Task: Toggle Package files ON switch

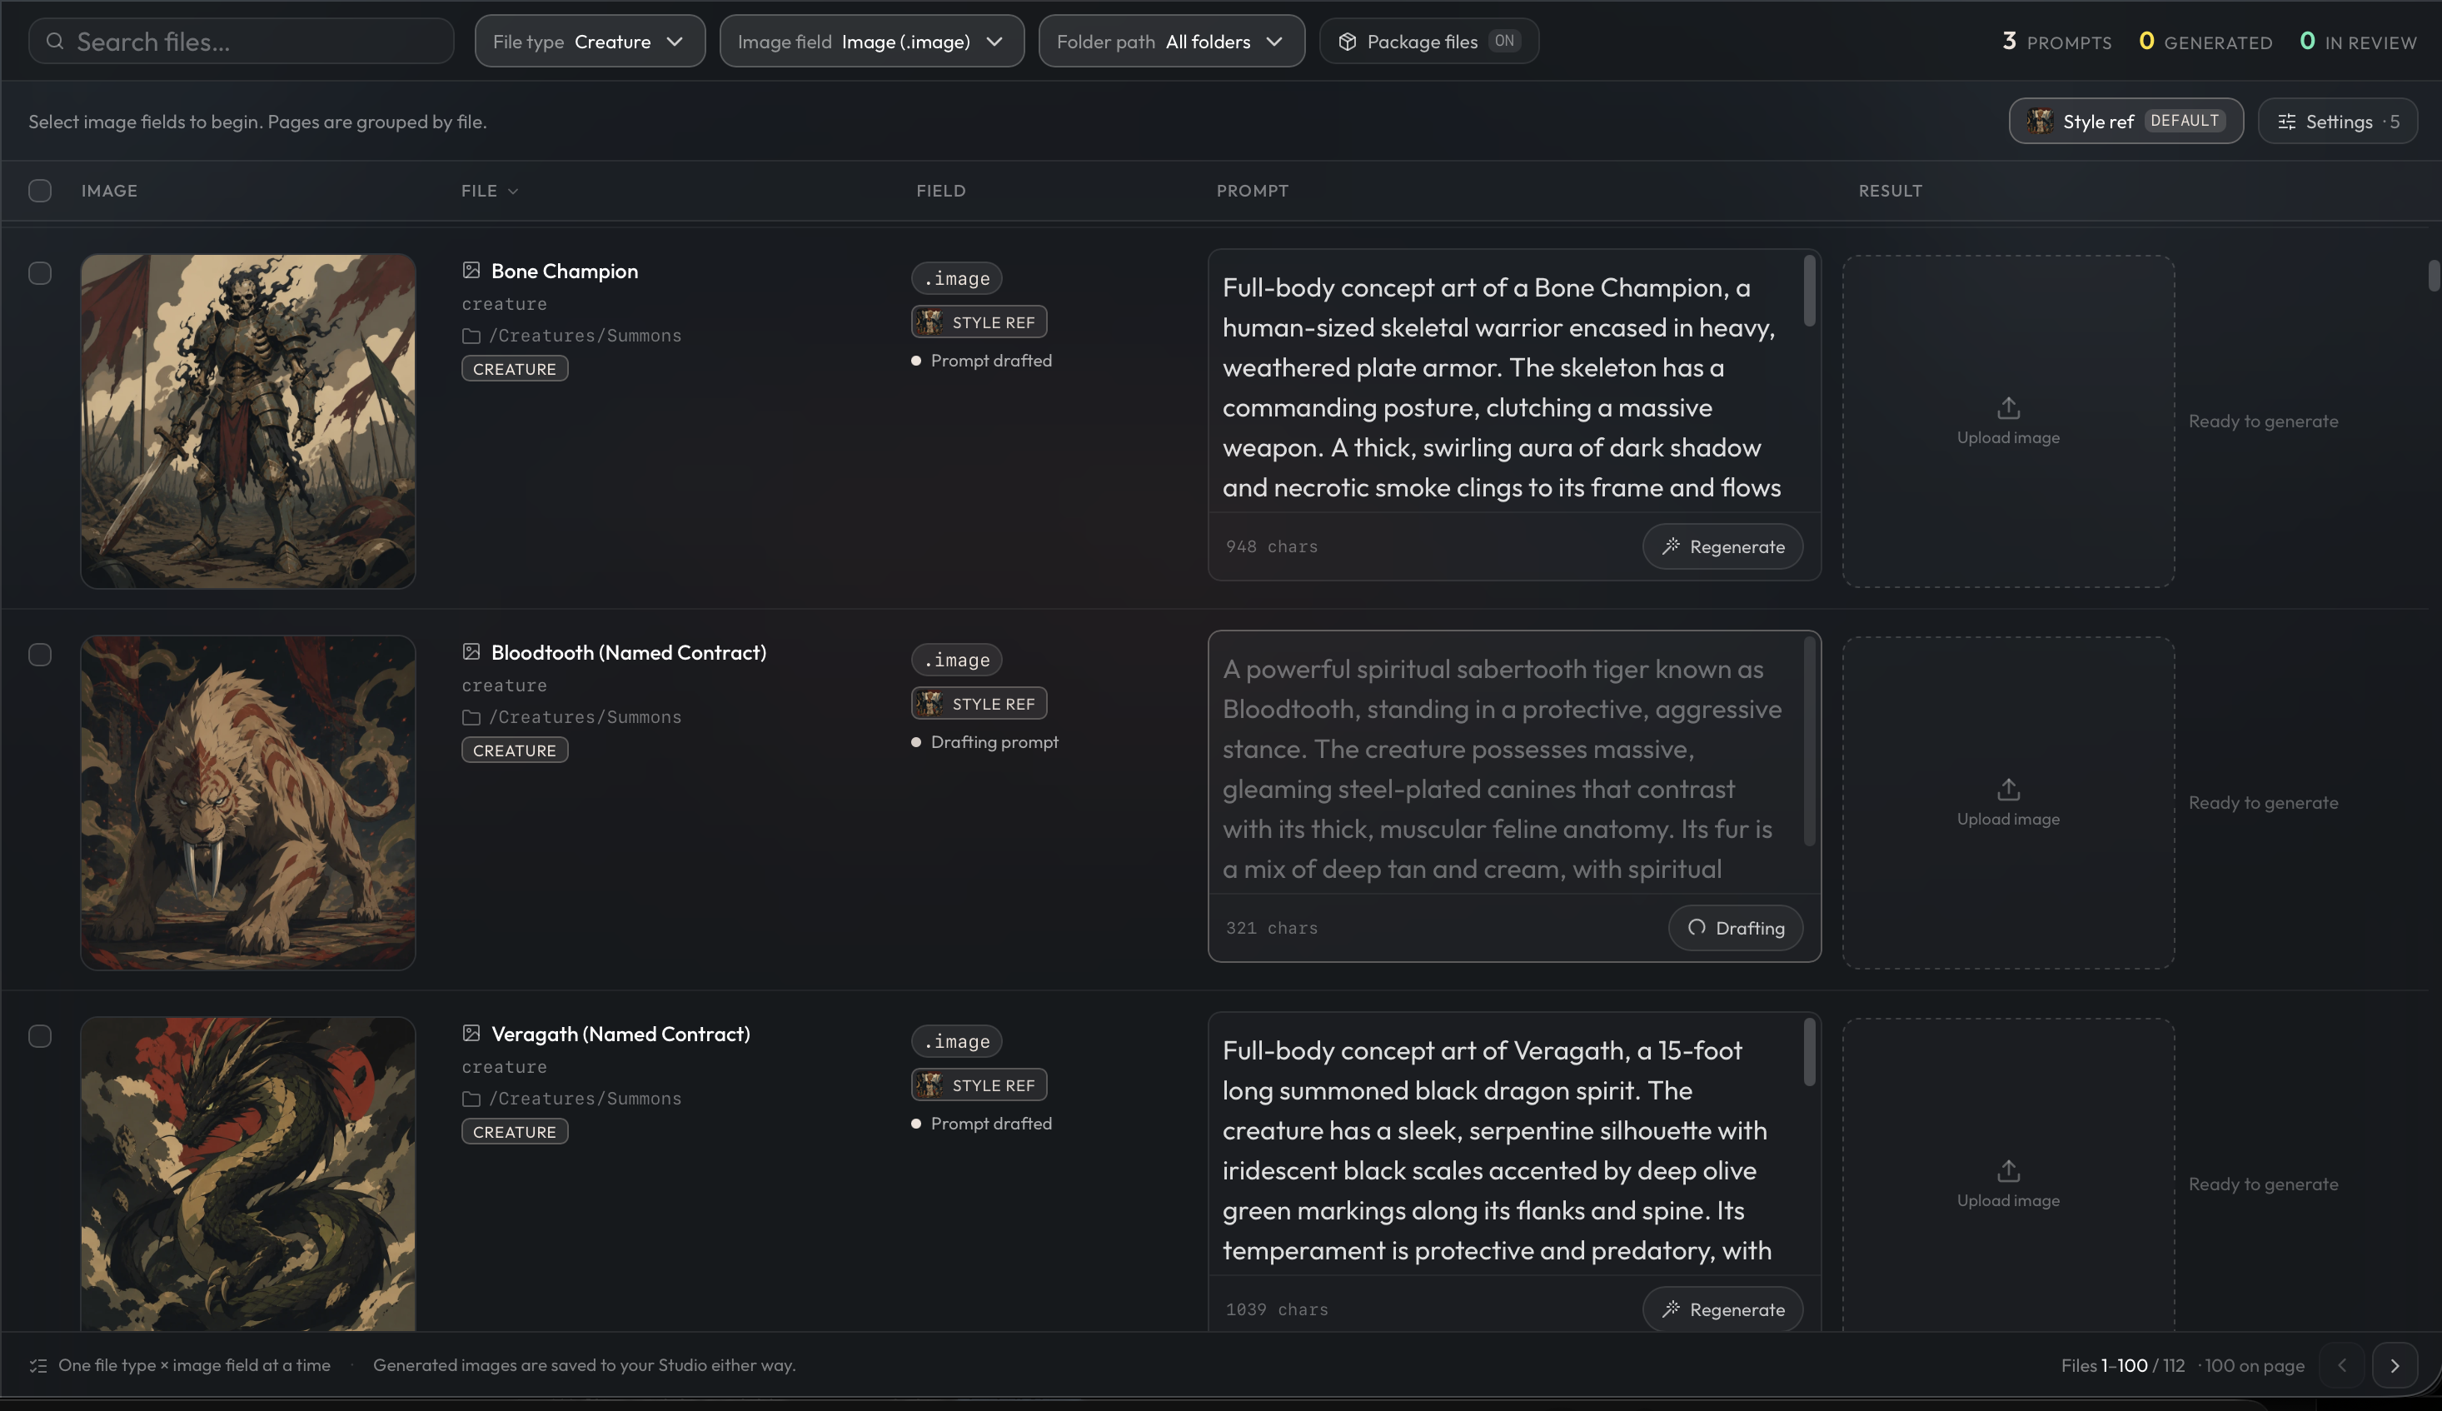Action: click(x=1504, y=41)
